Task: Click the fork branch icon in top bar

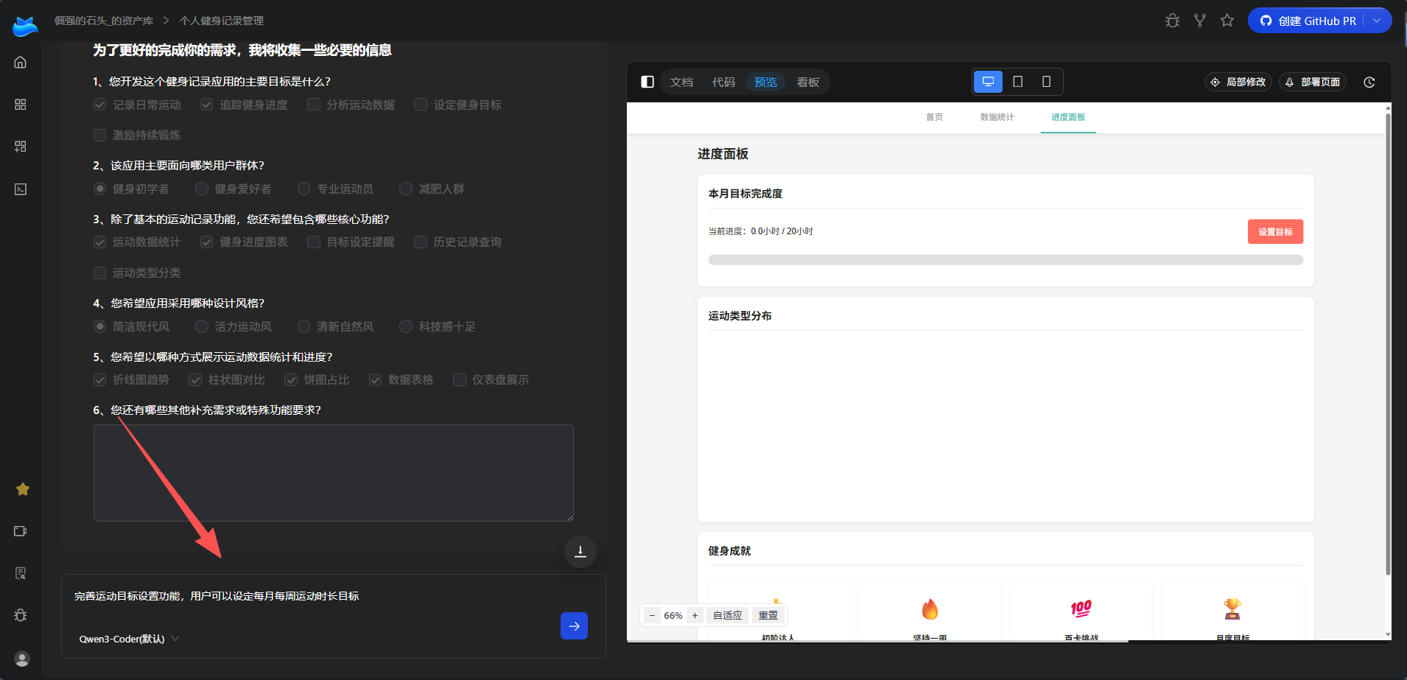Action: tap(1200, 21)
